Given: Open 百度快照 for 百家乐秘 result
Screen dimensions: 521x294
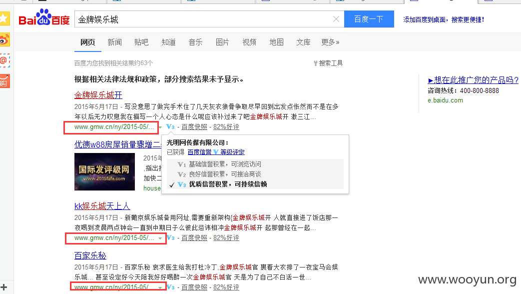Looking at the screenshot, I should (x=194, y=287).
